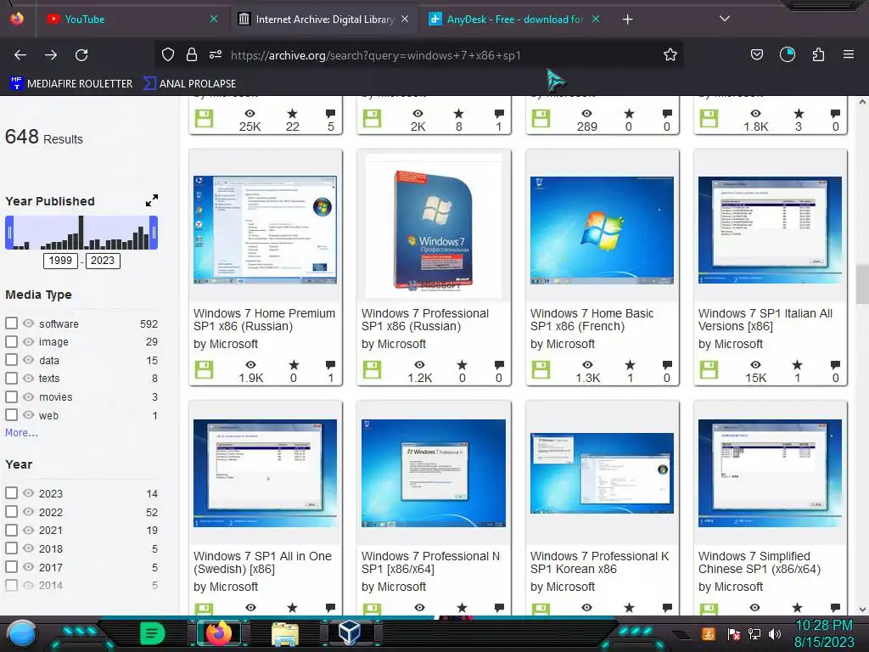Click the Firefox taskbar icon
The height and width of the screenshot is (652, 869).
[219, 633]
